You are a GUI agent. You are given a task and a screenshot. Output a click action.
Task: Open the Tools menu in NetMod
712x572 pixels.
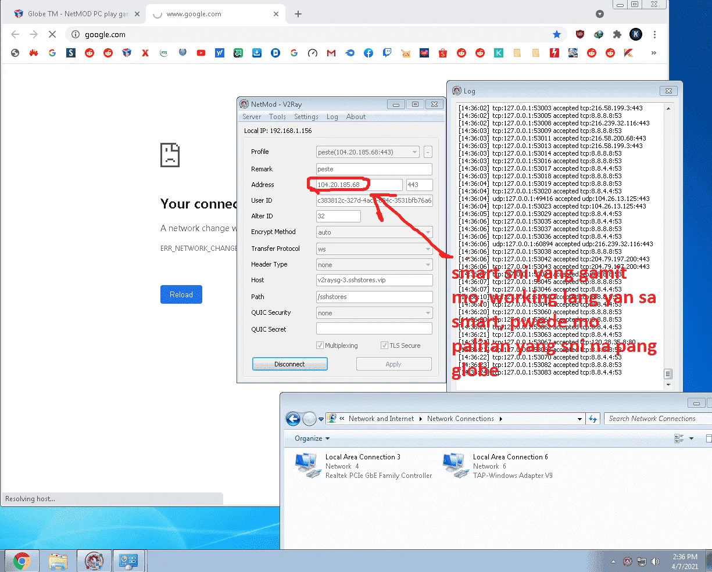click(x=277, y=117)
